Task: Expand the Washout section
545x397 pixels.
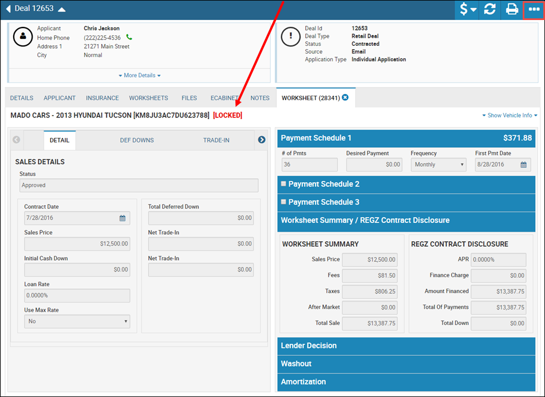Action: pos(406,364)
